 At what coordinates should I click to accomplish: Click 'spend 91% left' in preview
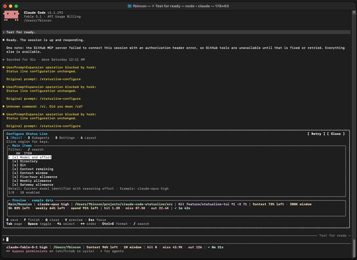[x=85, y=208]
